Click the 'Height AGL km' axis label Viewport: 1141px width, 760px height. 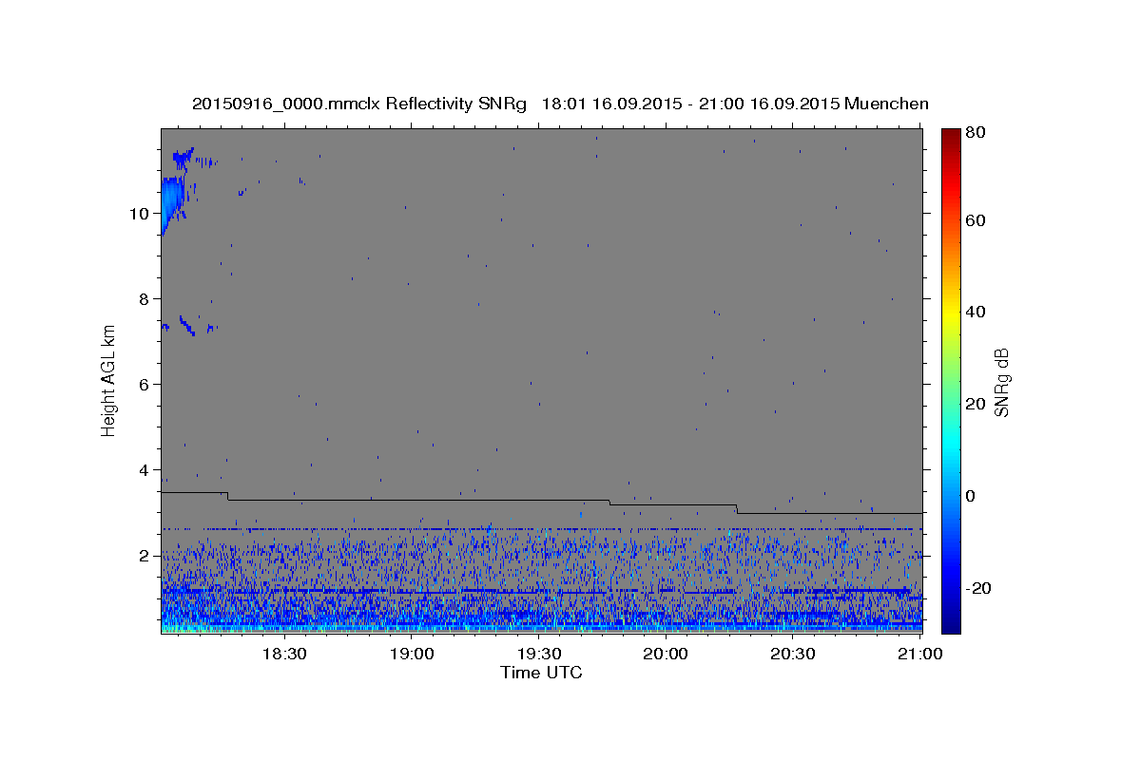tap(109, 380)
